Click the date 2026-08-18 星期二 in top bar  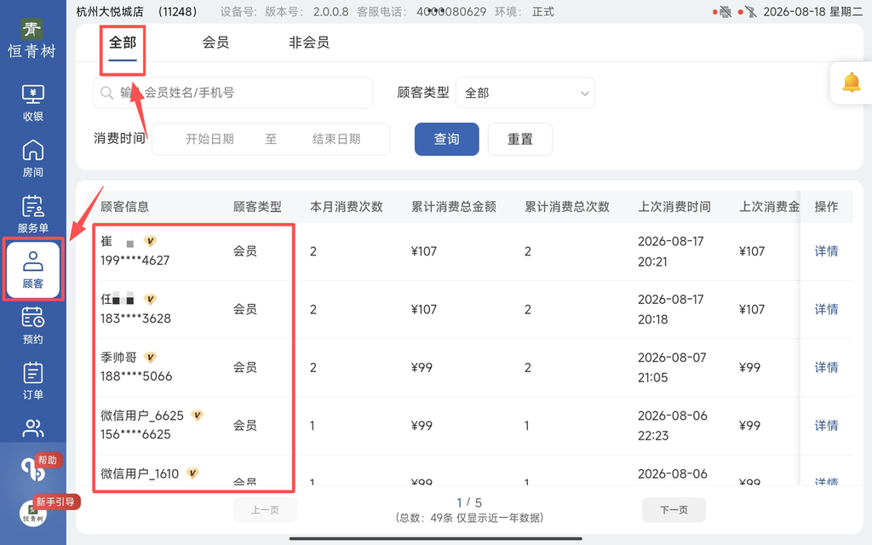tap(813, 12)
